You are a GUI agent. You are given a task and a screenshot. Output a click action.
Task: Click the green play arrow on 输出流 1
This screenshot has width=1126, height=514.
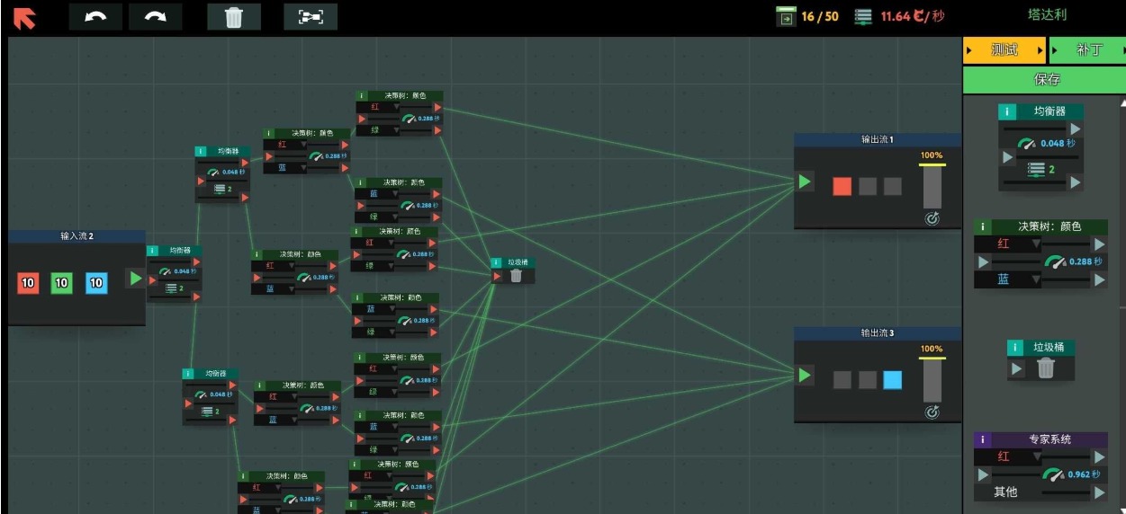point(804,182)
